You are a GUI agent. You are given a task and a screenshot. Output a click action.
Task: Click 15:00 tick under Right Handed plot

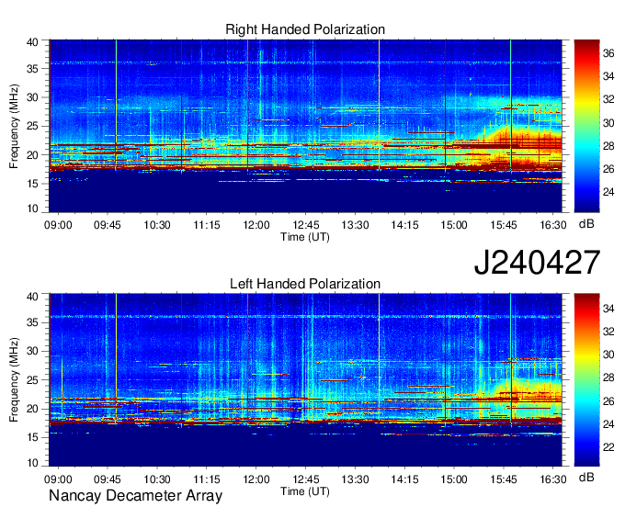(454, 225)
